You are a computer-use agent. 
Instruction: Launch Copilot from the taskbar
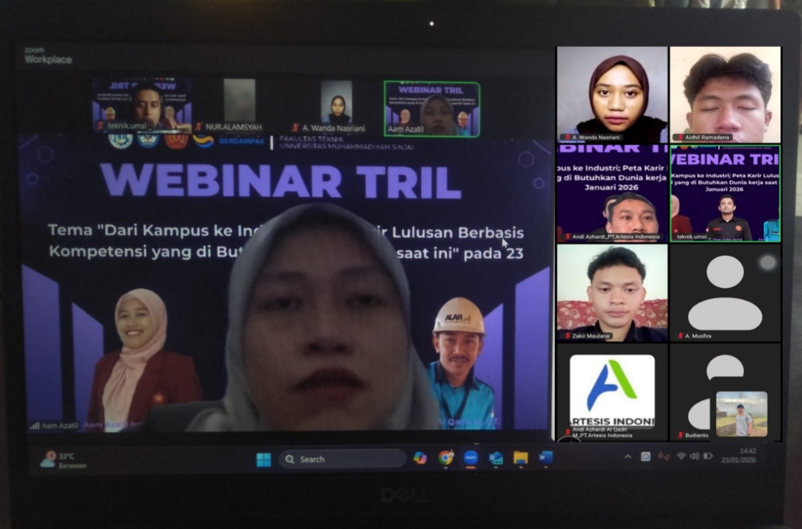point(420,458)
